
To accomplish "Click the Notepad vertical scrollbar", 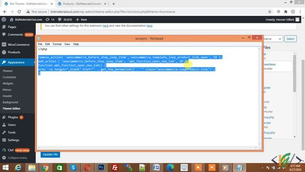I will [259, 97].
